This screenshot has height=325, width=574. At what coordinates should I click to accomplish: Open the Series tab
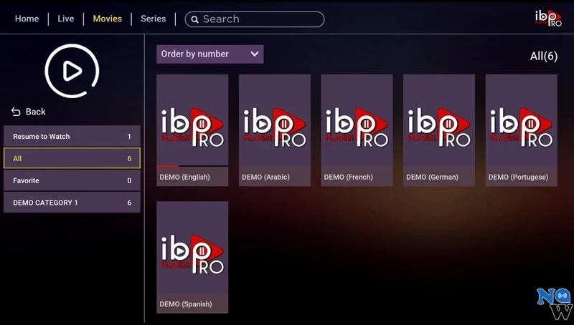tap(153, 19)
